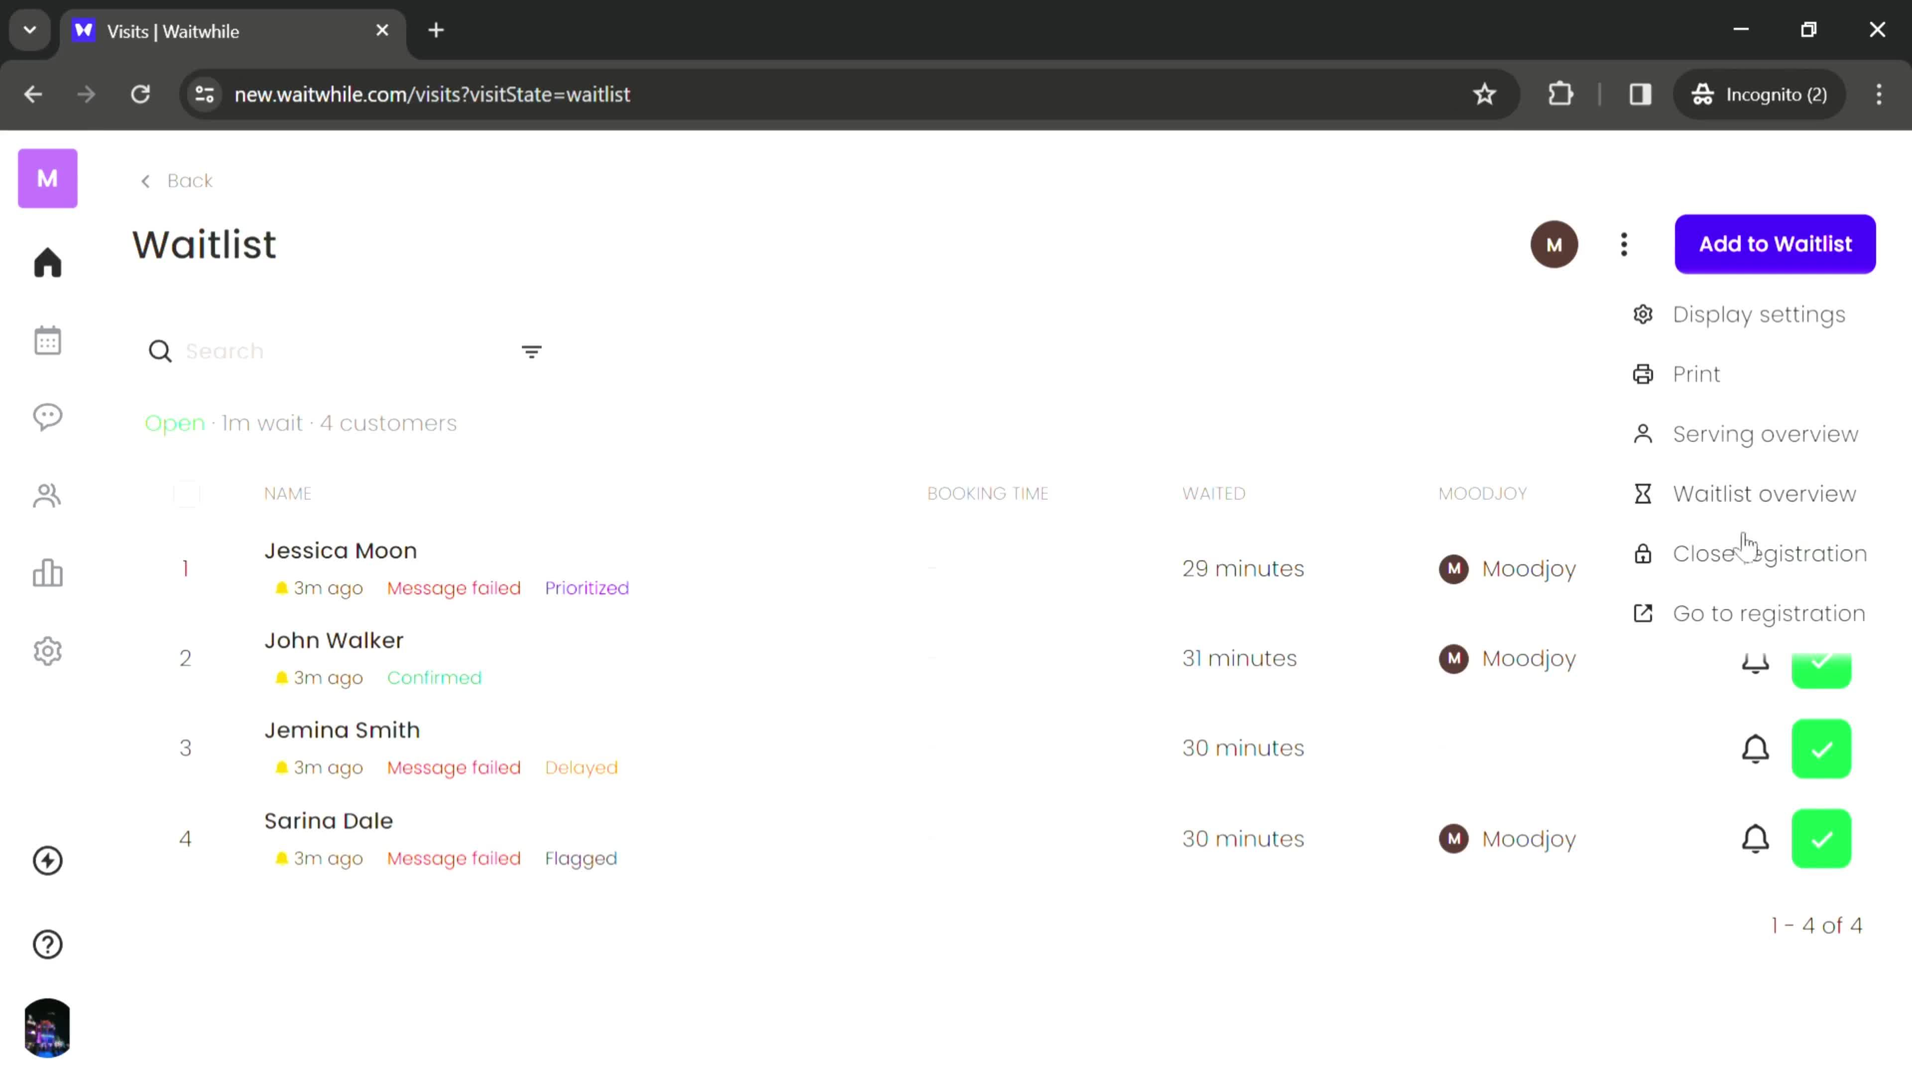Click the 1 - 4 of 4 pagination text

[x=1816, y=926]
